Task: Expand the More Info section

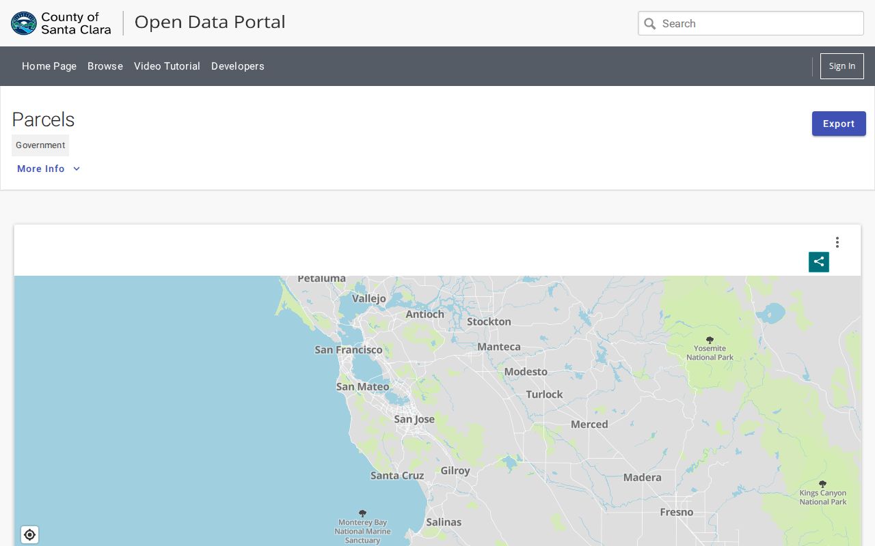Action: pos(49,169)
